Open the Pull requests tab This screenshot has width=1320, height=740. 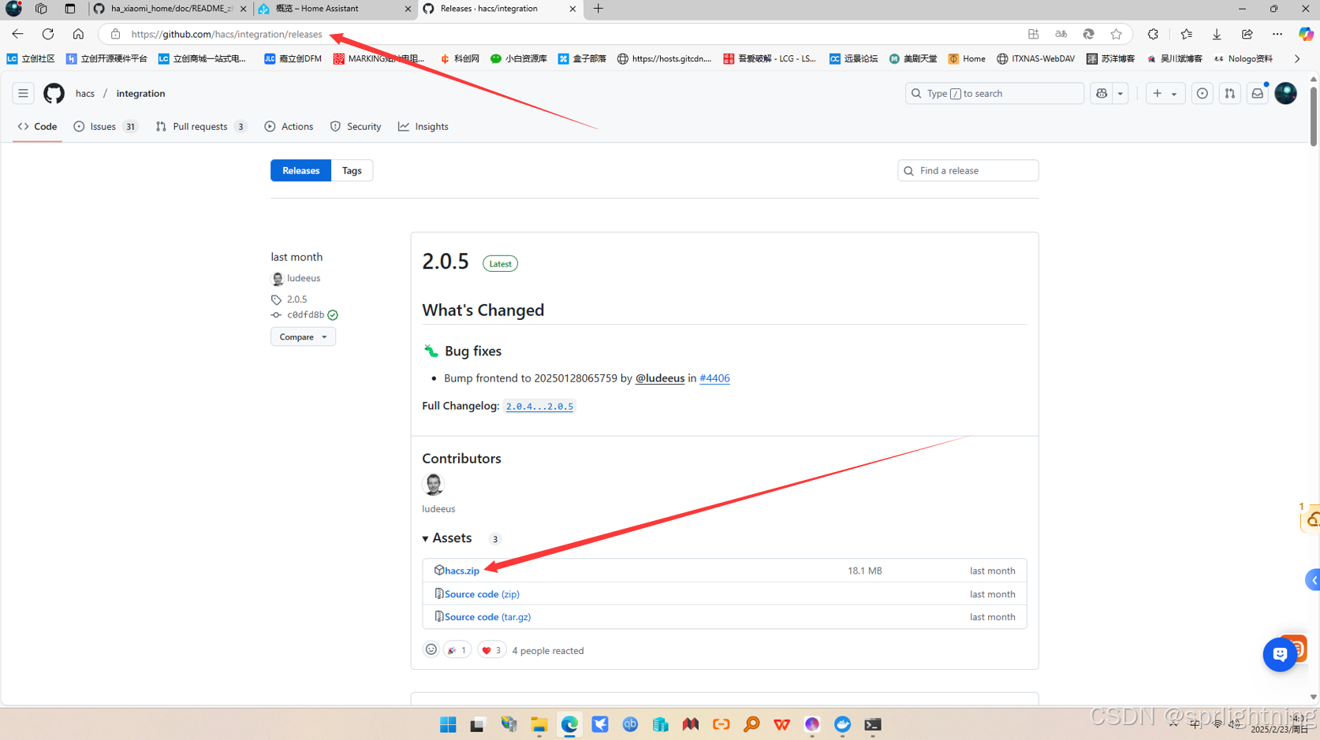point(201,126)
